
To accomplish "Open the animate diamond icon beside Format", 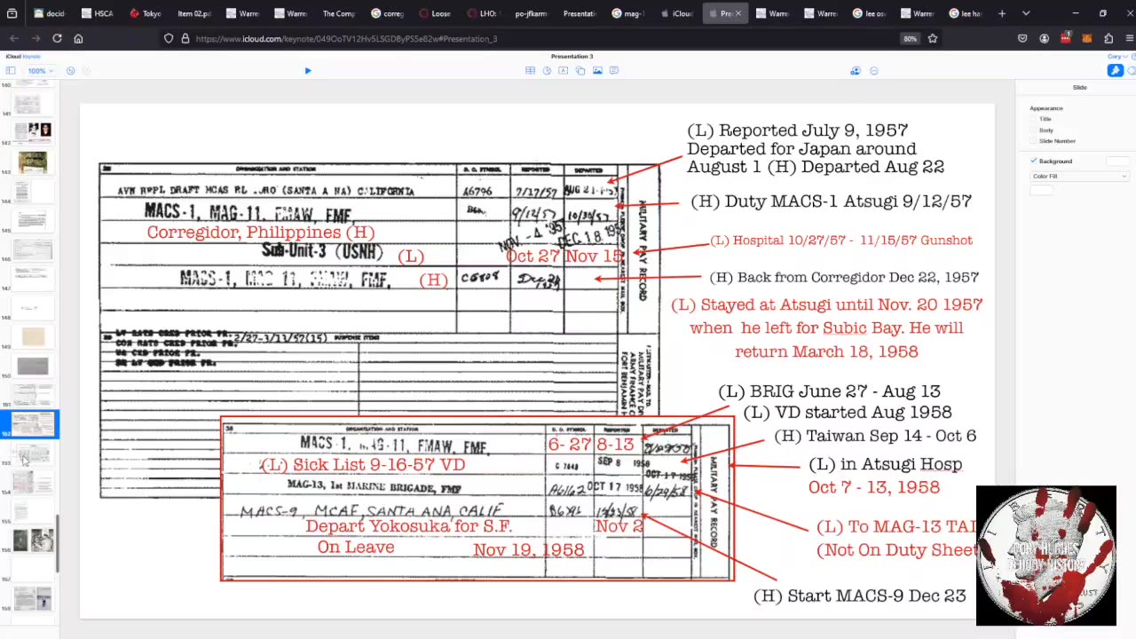I will coord(1132,70).
